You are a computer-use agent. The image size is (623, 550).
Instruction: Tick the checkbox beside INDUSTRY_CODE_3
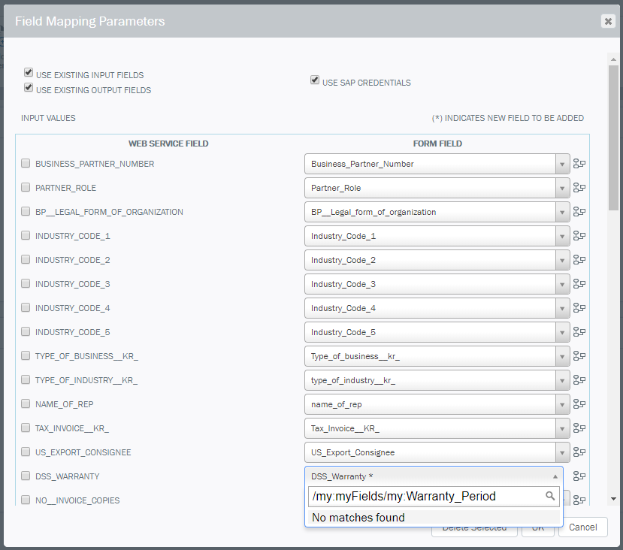pyautogui.click(x=25, y=284)
